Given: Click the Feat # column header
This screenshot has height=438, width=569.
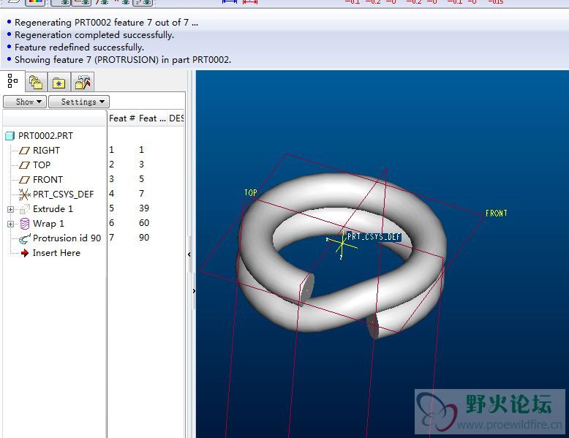Looking at the screenshot, I should click(x=122, y=118).
